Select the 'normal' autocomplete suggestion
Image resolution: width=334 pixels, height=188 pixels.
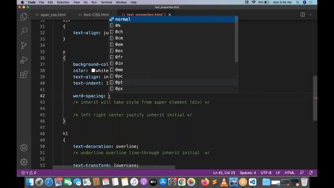[172, 19]
